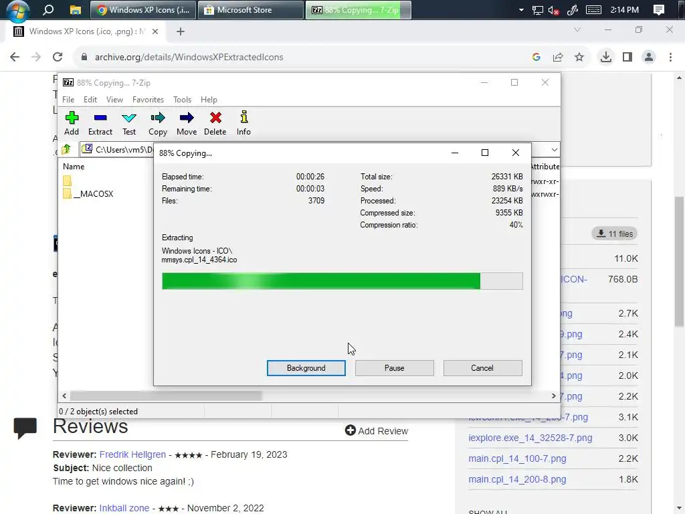
Task: Click the muted volume tray icon
Action: pos(553,10)
